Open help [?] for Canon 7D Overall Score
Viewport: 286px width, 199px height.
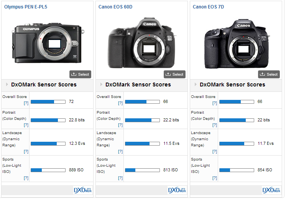215,103
